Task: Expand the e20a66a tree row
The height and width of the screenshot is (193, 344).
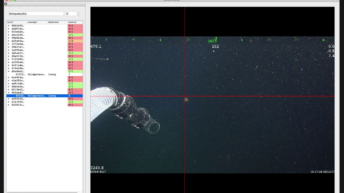Action: click(x=9, y=41)
